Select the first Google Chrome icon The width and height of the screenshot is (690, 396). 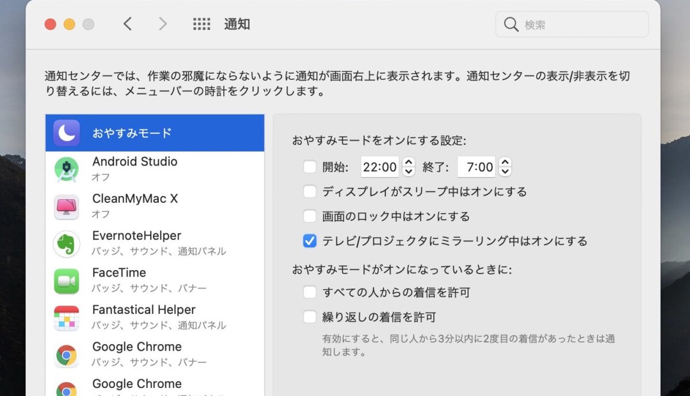pyautogui.click(x=66, y=355)
